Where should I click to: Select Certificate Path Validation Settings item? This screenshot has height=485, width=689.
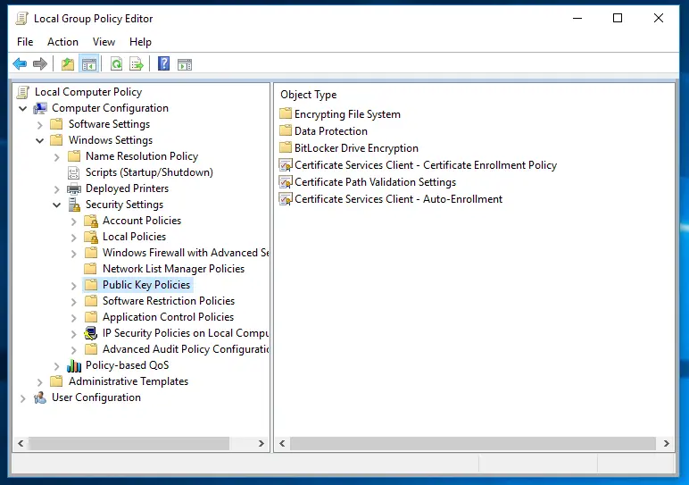click(375, 182)
